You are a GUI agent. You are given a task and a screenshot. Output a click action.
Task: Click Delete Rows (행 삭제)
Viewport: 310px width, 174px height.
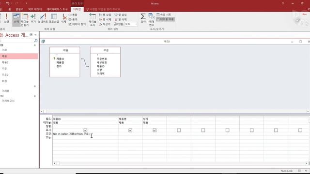[x=105, y=19]
